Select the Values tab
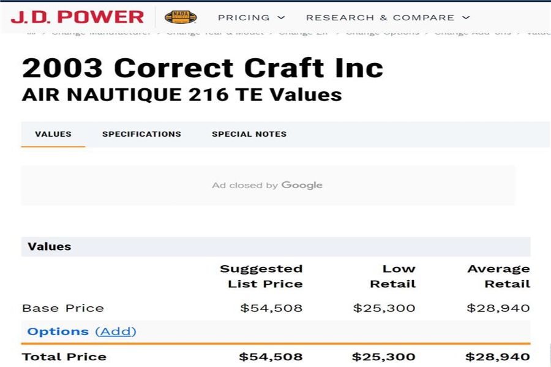Screen dimensions: 551x367 point(53,134)
